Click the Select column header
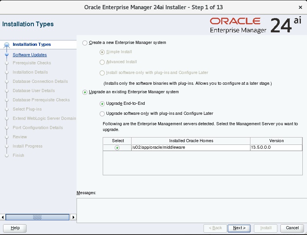 pyautogui.click(x=117, y=141)
